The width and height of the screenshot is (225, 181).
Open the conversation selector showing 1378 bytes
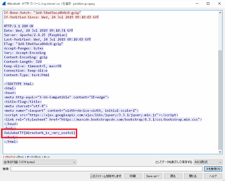(39, 162)
